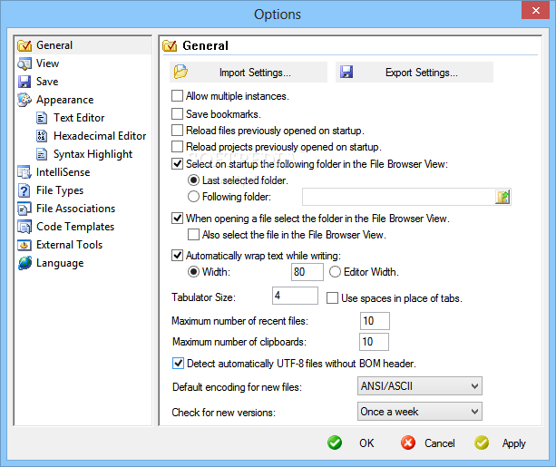Viewport: 556px width, 467px height.
Task: Select the Last selected folder radio button
Action: coord(193,180)
